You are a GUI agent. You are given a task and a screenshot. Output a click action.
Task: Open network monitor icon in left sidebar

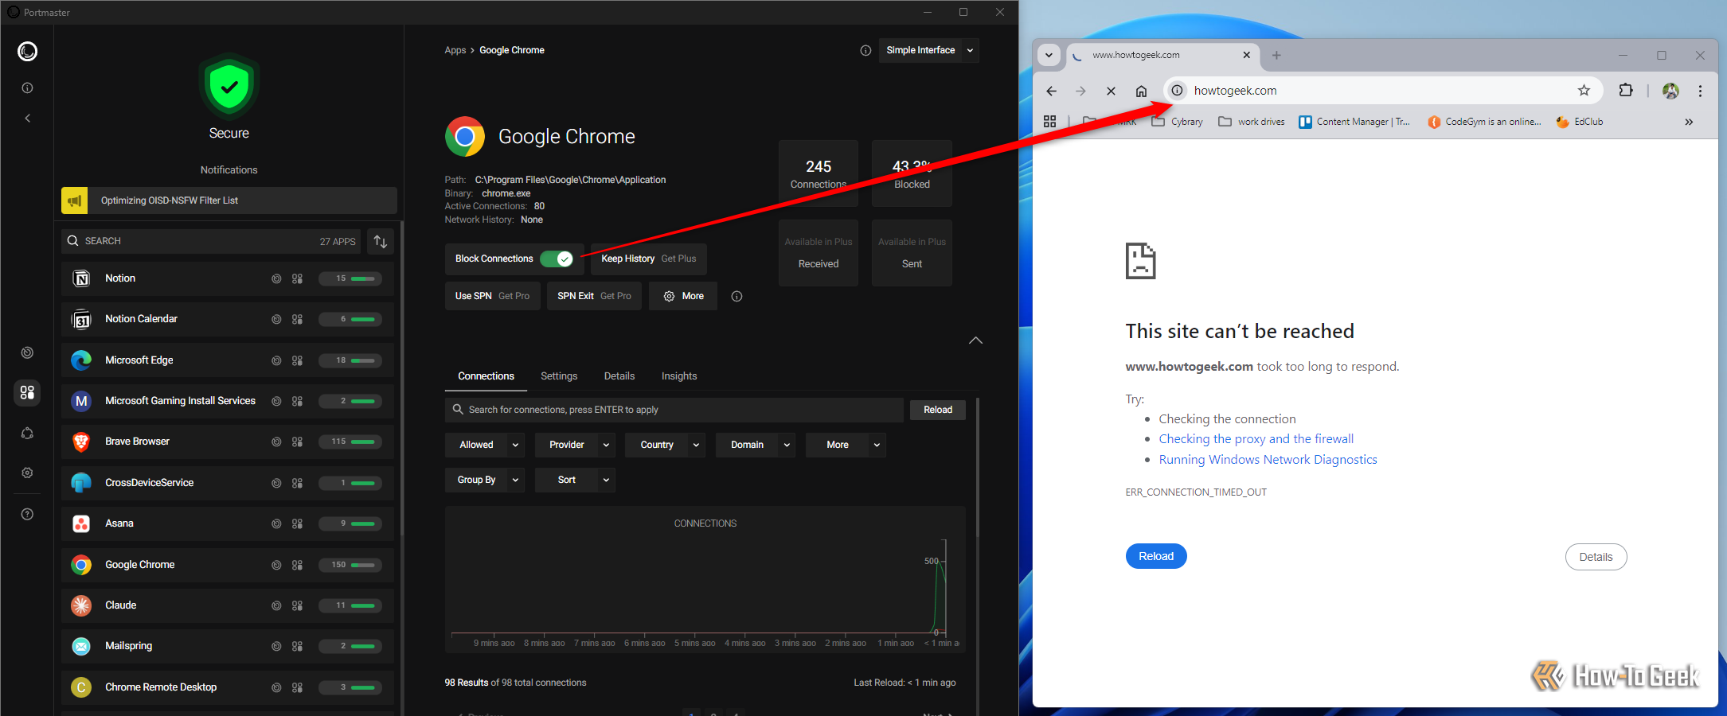[x=27, y=352]
